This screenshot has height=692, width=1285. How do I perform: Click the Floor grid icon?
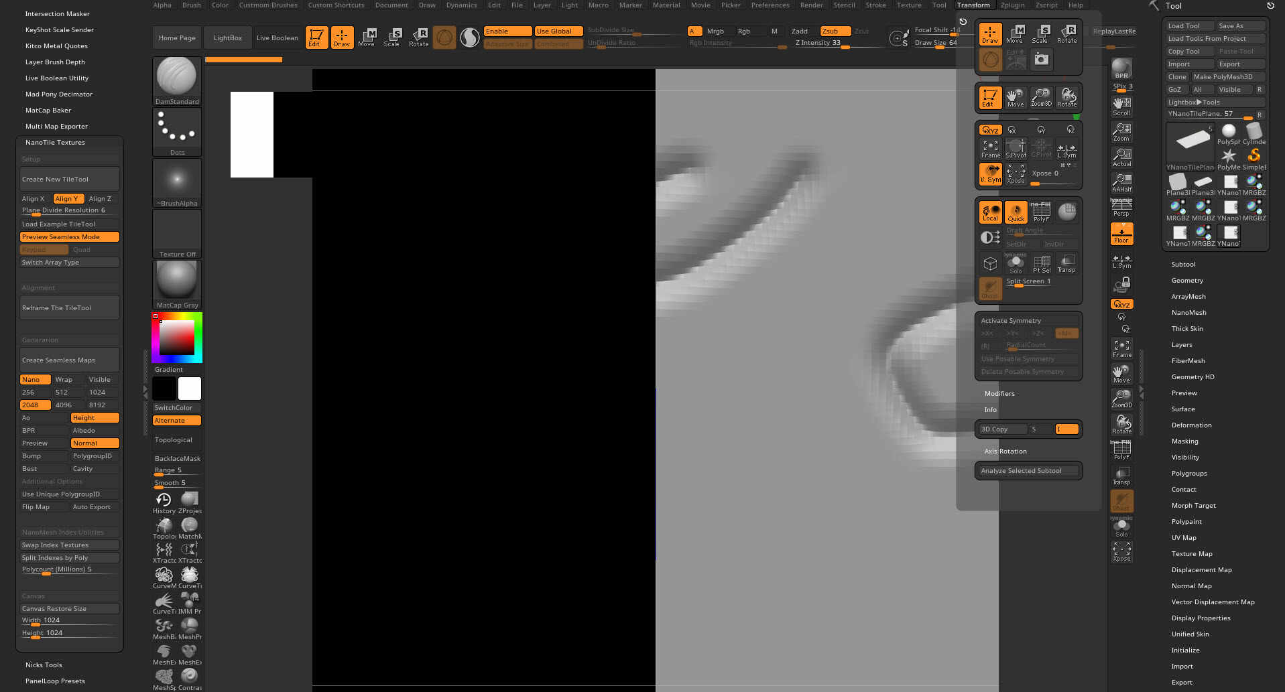1121,234
